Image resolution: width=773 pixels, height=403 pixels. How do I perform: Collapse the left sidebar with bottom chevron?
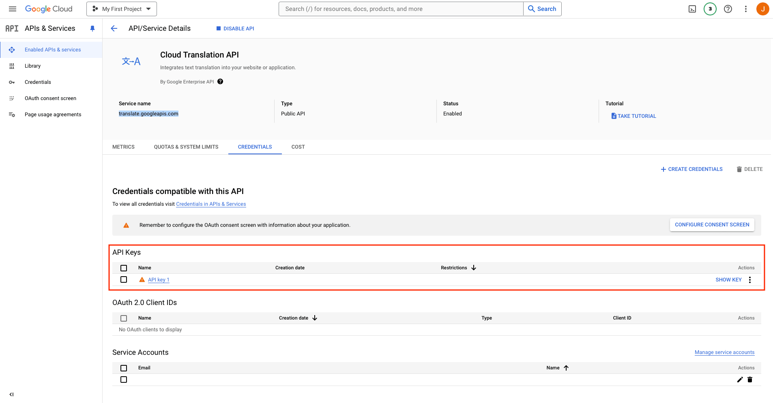[11, 394]
